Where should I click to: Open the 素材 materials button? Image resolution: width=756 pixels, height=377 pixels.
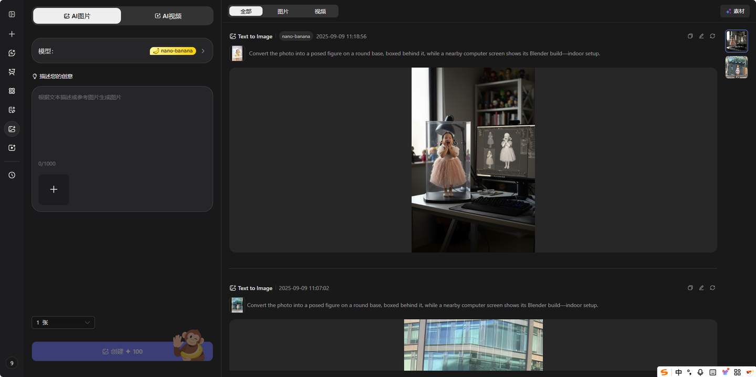click(735, 11)
